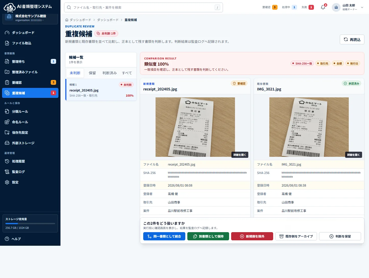The height and width of the screenshot is (278, 369).
Task: Click 詳細を開く on the IMG_3021.jpg image
Action: (x=354, y=155)
